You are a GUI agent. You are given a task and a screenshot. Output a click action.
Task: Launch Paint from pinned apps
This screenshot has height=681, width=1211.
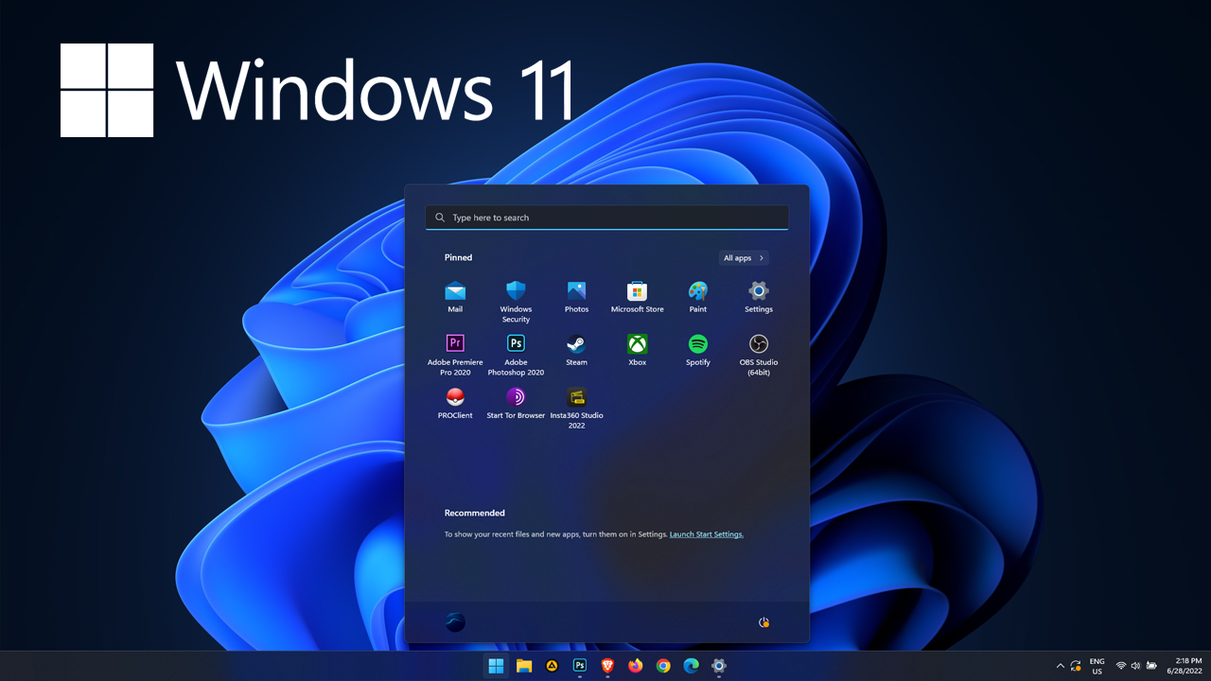697,296
